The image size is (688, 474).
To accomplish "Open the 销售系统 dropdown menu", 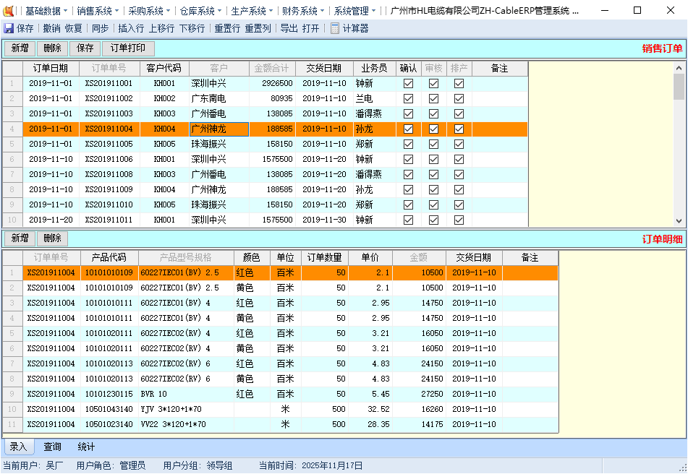I will click(98, 11).
